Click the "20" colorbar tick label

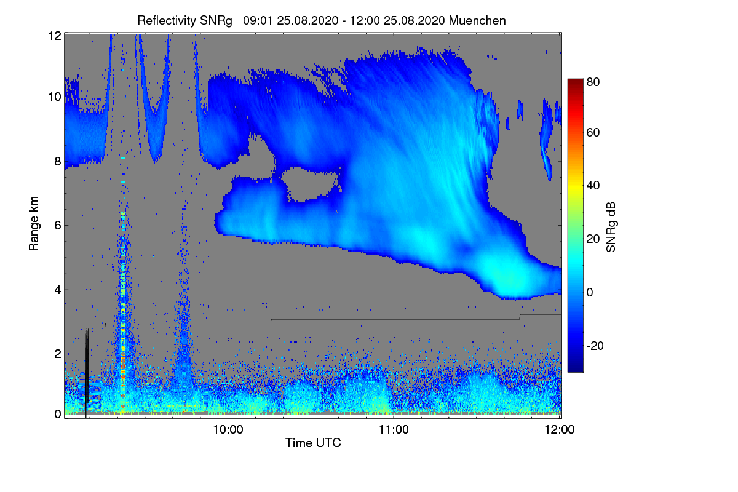pyautogui.click(x=593, y=239)
